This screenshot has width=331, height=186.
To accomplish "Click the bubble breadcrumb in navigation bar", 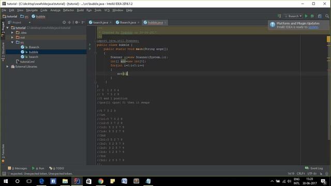I will pos(38,16).
